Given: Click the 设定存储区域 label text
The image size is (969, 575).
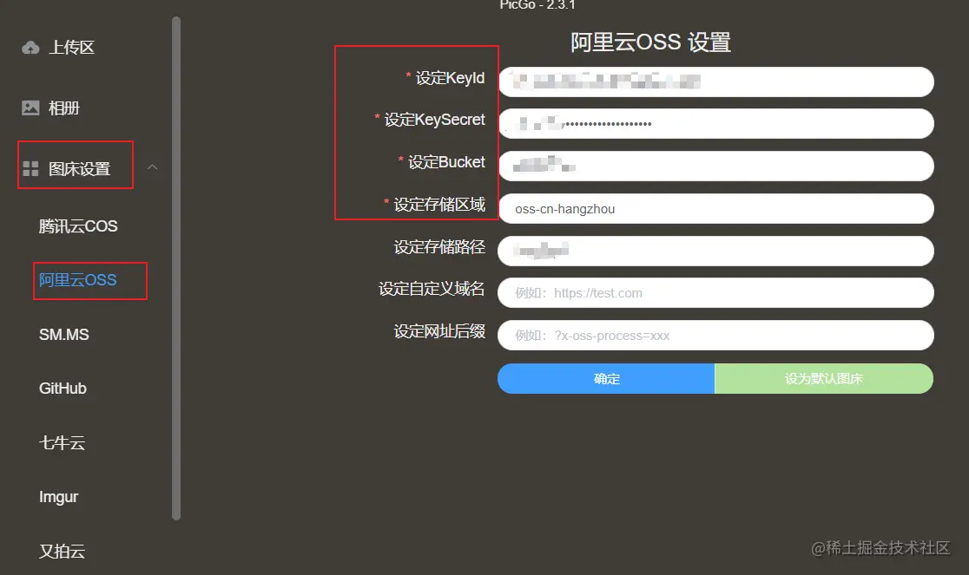Looking at the screenshot, I should pyautogui.click(x=439, y=204).
